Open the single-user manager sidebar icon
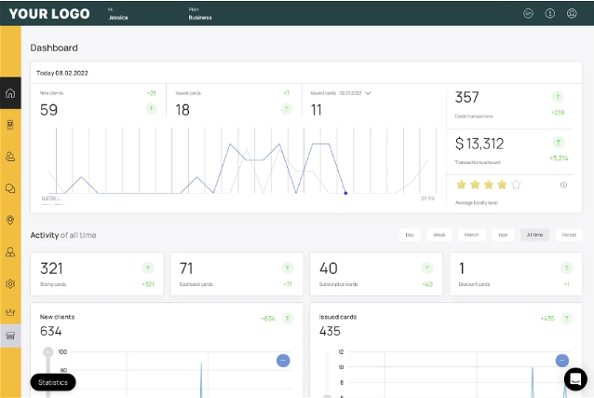 pos(10,252)
